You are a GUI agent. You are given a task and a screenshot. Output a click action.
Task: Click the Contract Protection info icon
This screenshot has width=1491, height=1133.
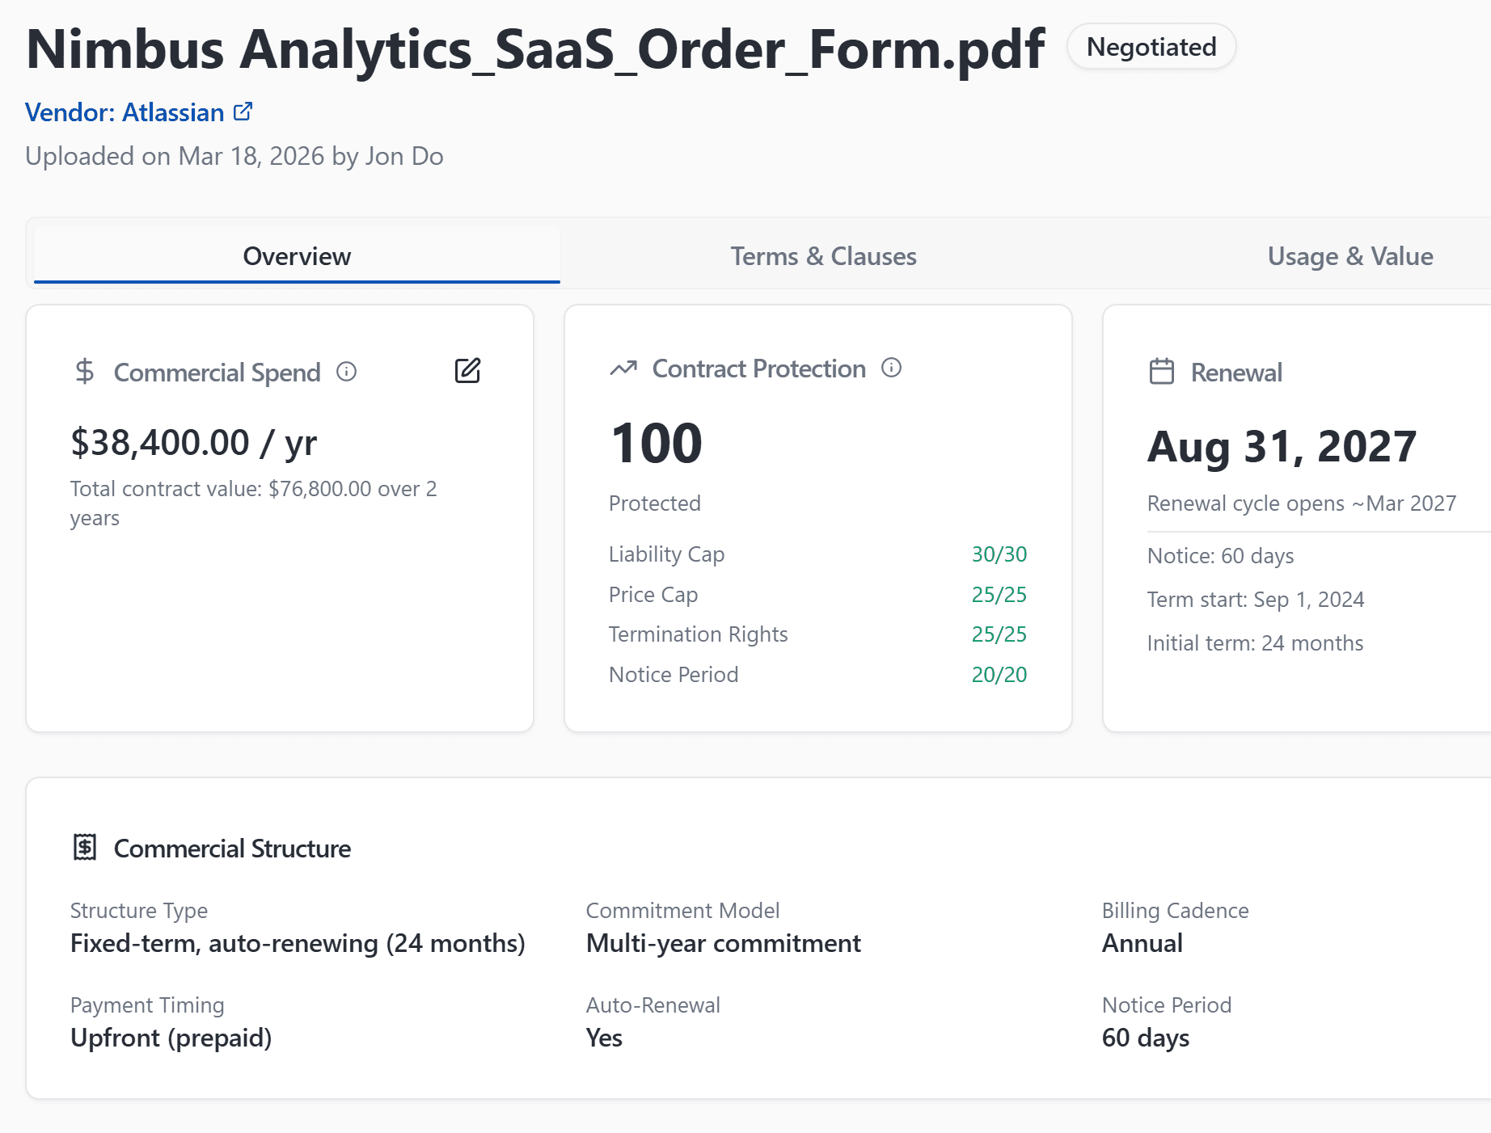[x=891, y=369]
